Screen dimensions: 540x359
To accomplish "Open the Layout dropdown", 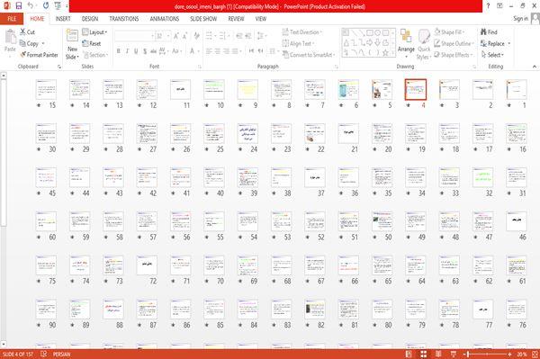I will [x=94, y=32].
